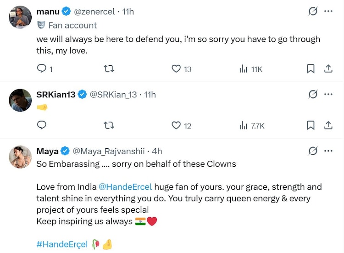This screenshot has width=344, height=253.
Task: Open the #HandeErçel hashtag
Action: click(x=62, y=245)
